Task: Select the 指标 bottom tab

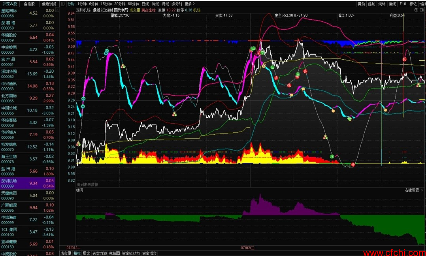Action: [x=77, y=253]
